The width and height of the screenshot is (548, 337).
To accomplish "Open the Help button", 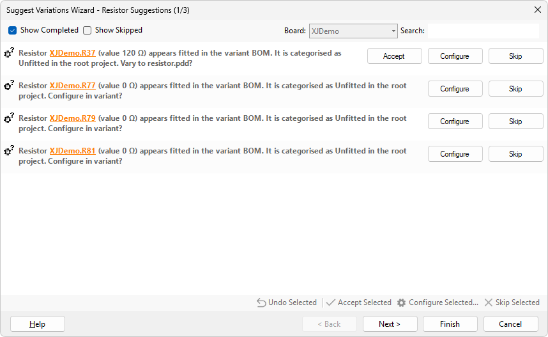I will 38,324.
